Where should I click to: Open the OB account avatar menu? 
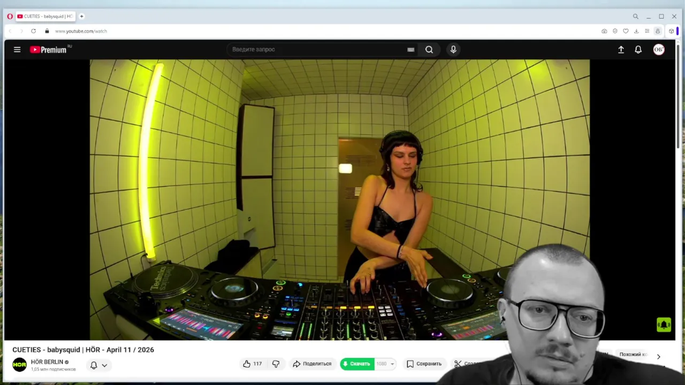pos(659,49)
